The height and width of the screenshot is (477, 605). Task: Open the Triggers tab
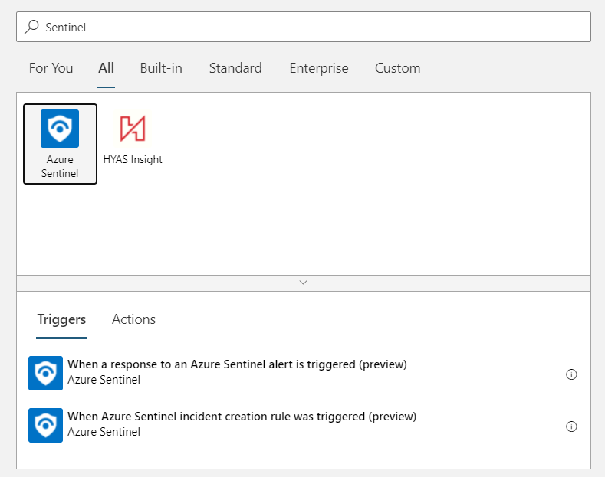click(x=61, y=319)
